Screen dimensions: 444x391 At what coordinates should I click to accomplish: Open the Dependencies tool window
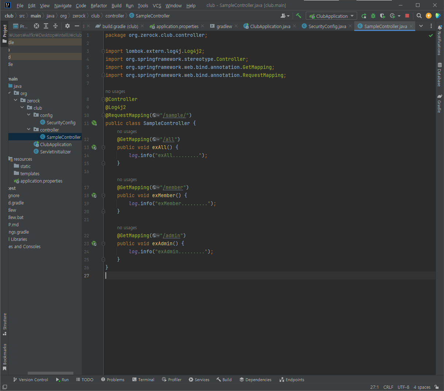point(255,380)
